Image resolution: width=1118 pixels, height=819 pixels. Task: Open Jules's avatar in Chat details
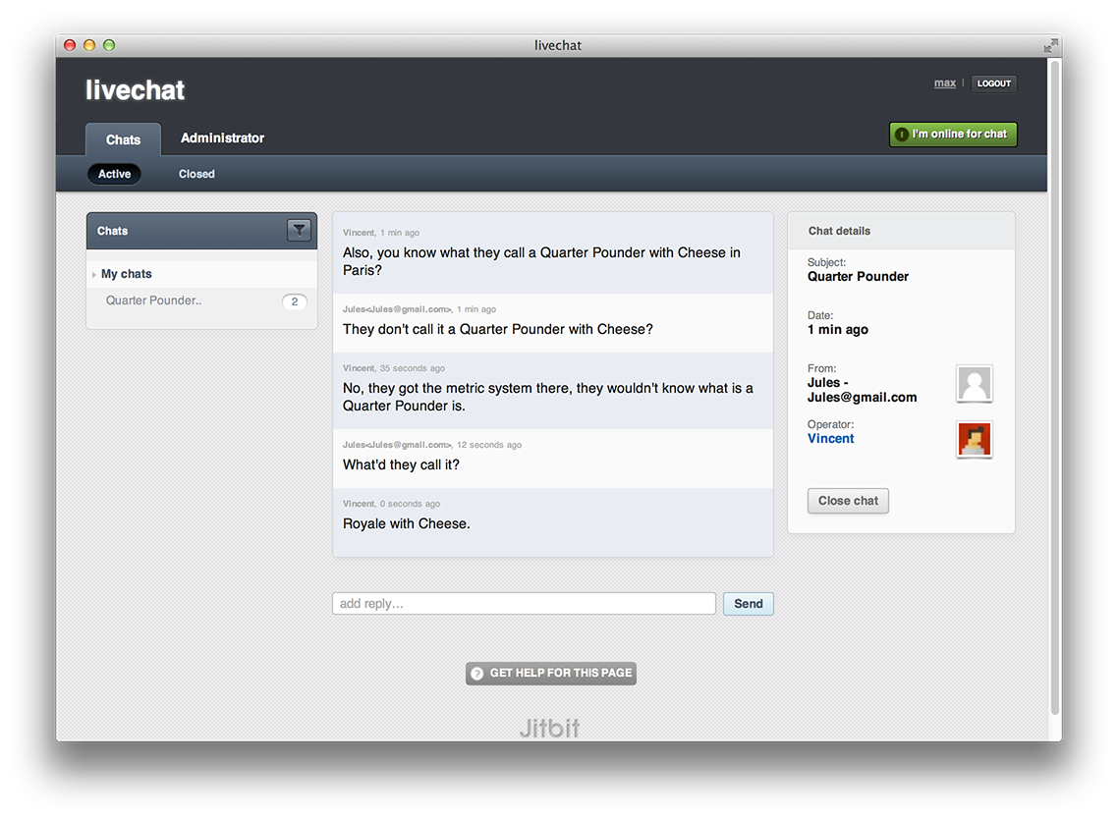[x=974, y=383]
